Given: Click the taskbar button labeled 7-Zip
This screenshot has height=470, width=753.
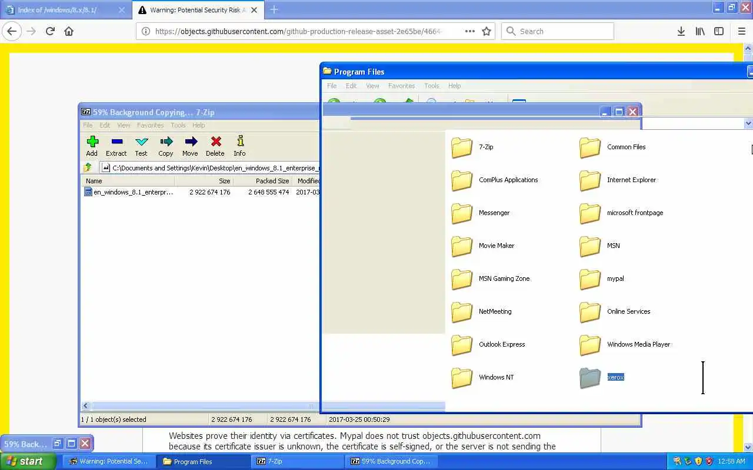Looking at the screenshot, I should click(298, 462).
